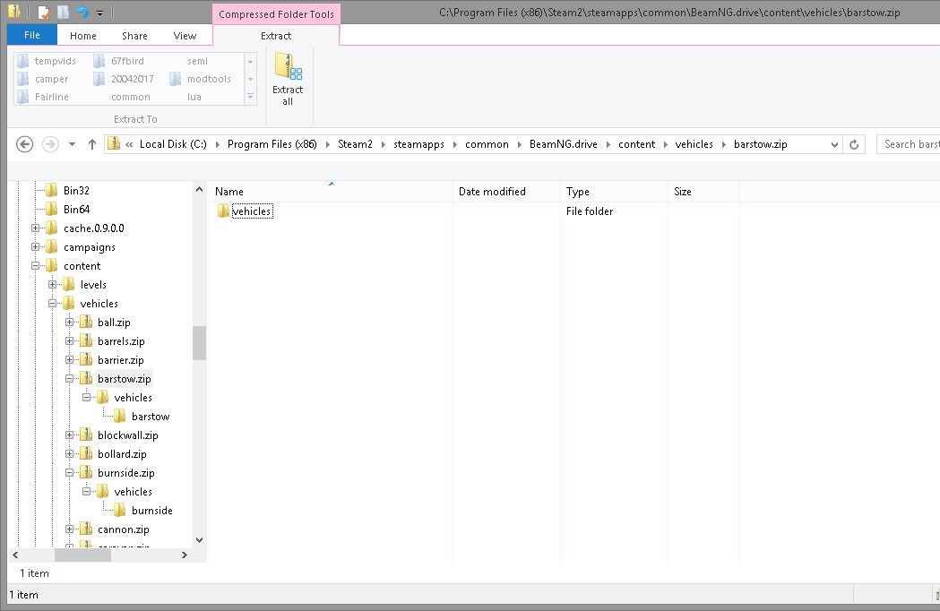Expand the ball.zip tree node

coord(70,322)
